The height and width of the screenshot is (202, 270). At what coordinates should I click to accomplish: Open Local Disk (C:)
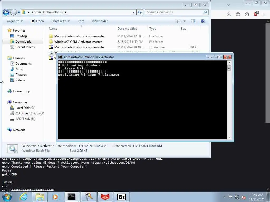[25, 108]
